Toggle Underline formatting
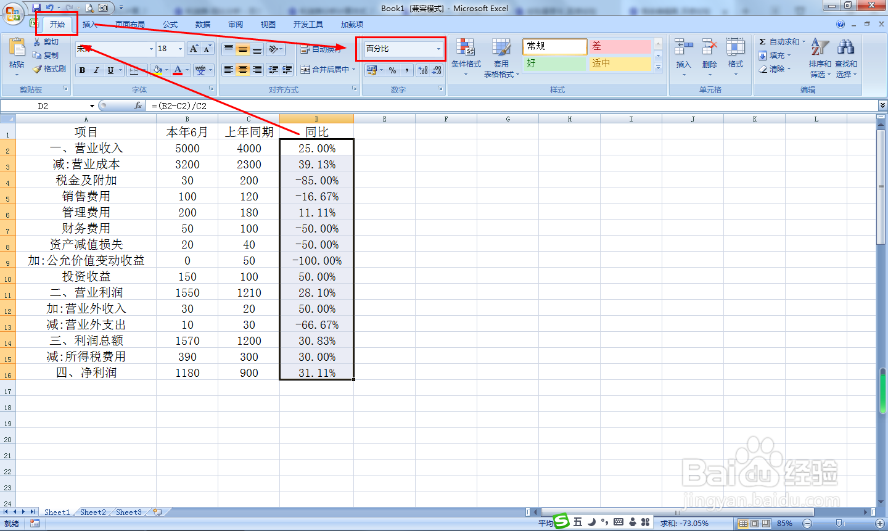This screenshot has height=531, width=888. click(x=110, y=70)
